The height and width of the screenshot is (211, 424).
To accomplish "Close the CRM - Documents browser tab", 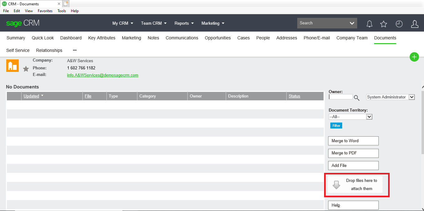I will [59, 4].
